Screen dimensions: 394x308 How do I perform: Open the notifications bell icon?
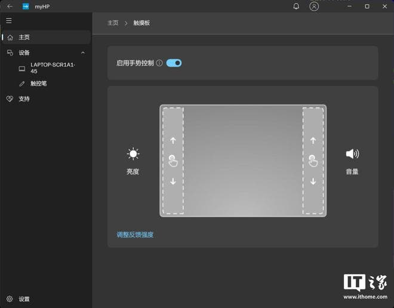pos(296,7)
